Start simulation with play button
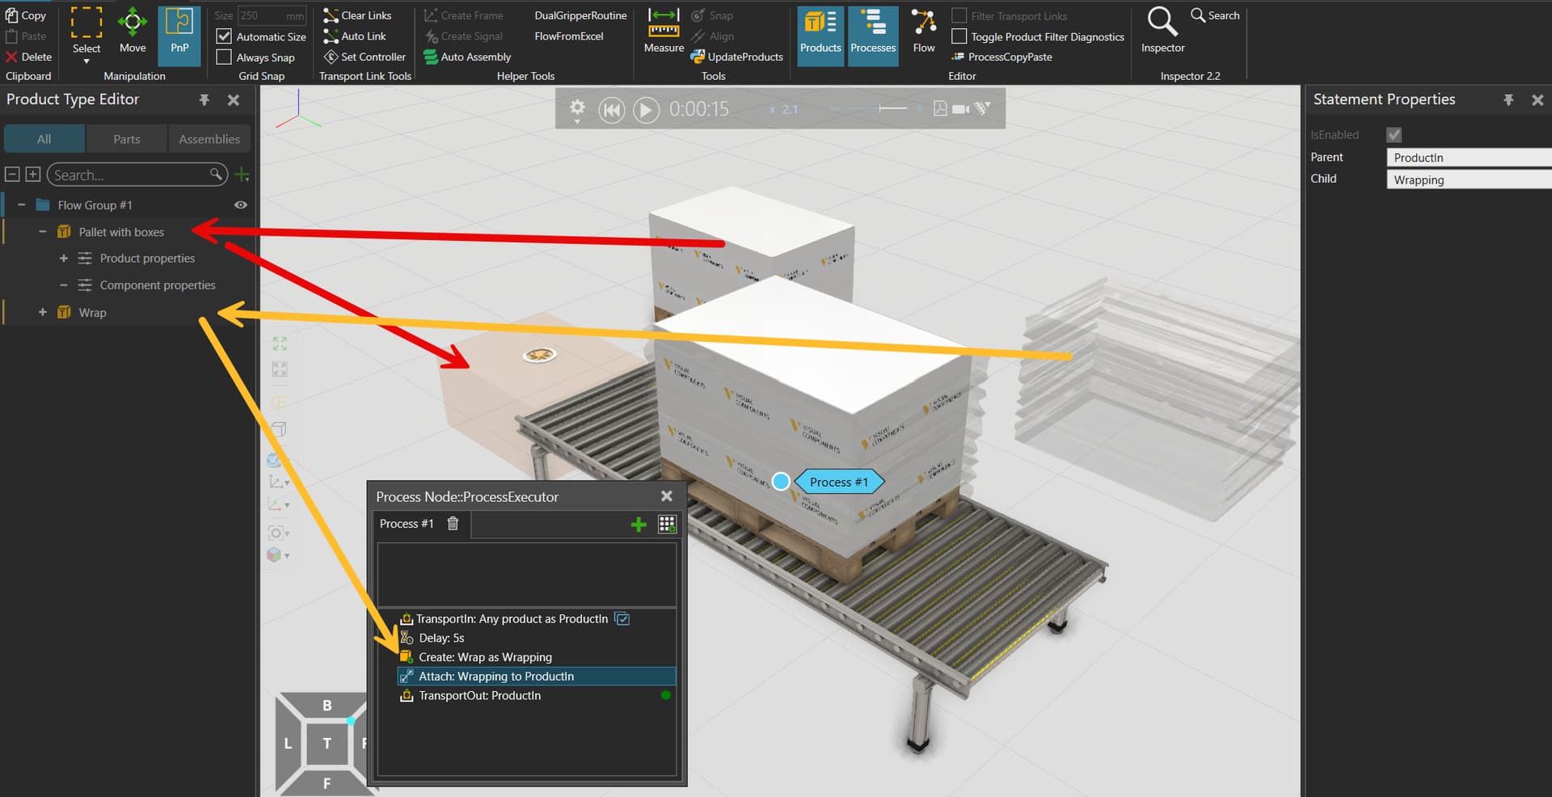 tap(645, 109)
